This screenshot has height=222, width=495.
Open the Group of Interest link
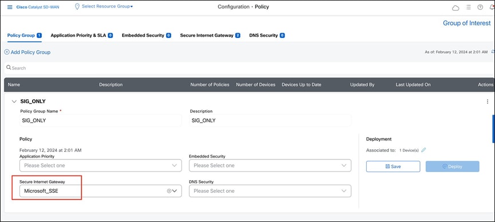tap(467, 23)
